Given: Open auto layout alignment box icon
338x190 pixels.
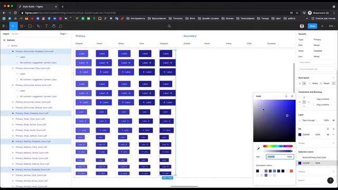Looking at the screenshot, I should click(333, 83).
